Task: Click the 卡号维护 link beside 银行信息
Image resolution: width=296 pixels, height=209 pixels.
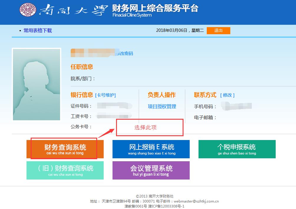Action: 105,95
